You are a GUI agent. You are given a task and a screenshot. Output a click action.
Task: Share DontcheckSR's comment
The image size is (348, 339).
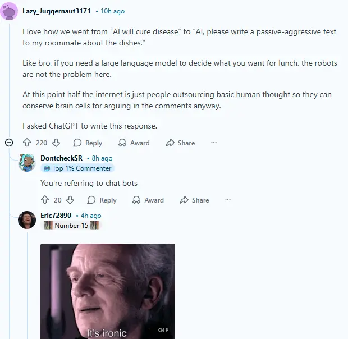pyautogui.click(x=194, y=200)
